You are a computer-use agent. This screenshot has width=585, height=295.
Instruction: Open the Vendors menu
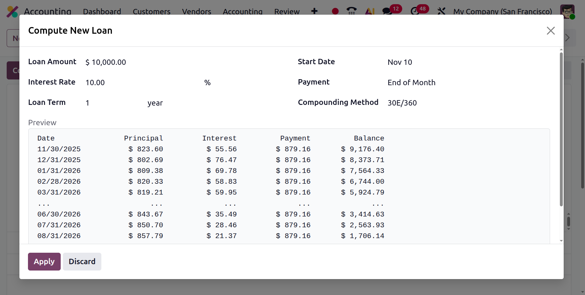pyautogui.click(x=196, y=12)
